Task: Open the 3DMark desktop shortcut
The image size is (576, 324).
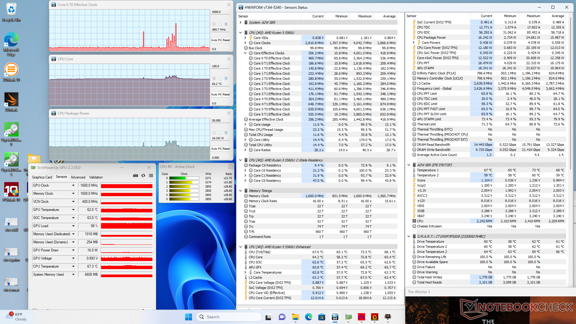Action: click(11, 102)
